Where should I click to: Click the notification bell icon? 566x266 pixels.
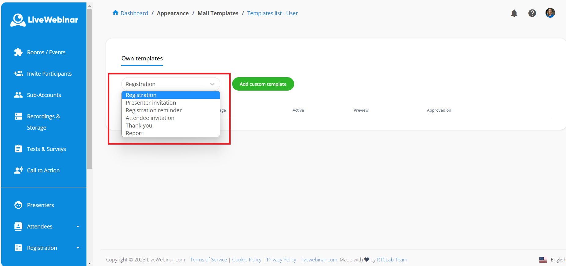click(x=514, y=13)
